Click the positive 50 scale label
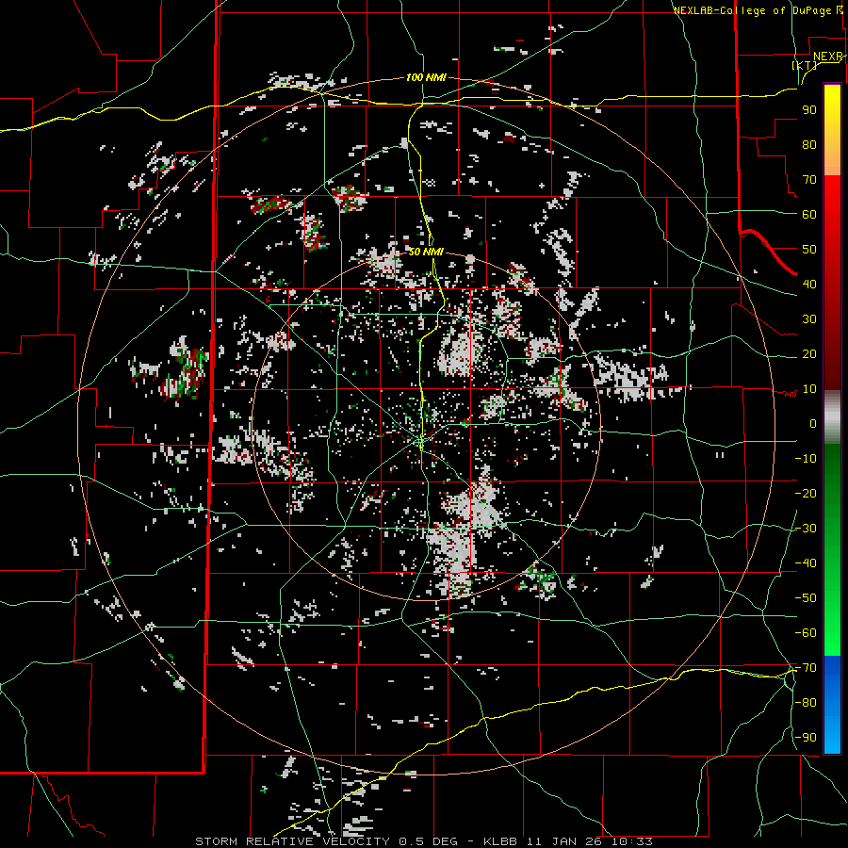Image resolution: width=848 pixels, height=848 pixels. click(x=809, y=250)
